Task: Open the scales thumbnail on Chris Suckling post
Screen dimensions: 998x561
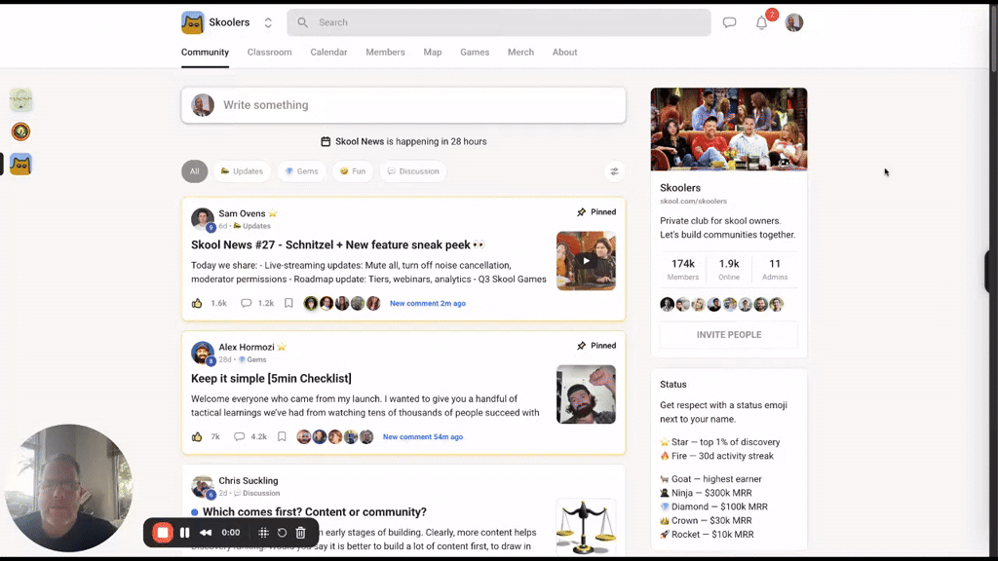Action: tap(586, 527)
